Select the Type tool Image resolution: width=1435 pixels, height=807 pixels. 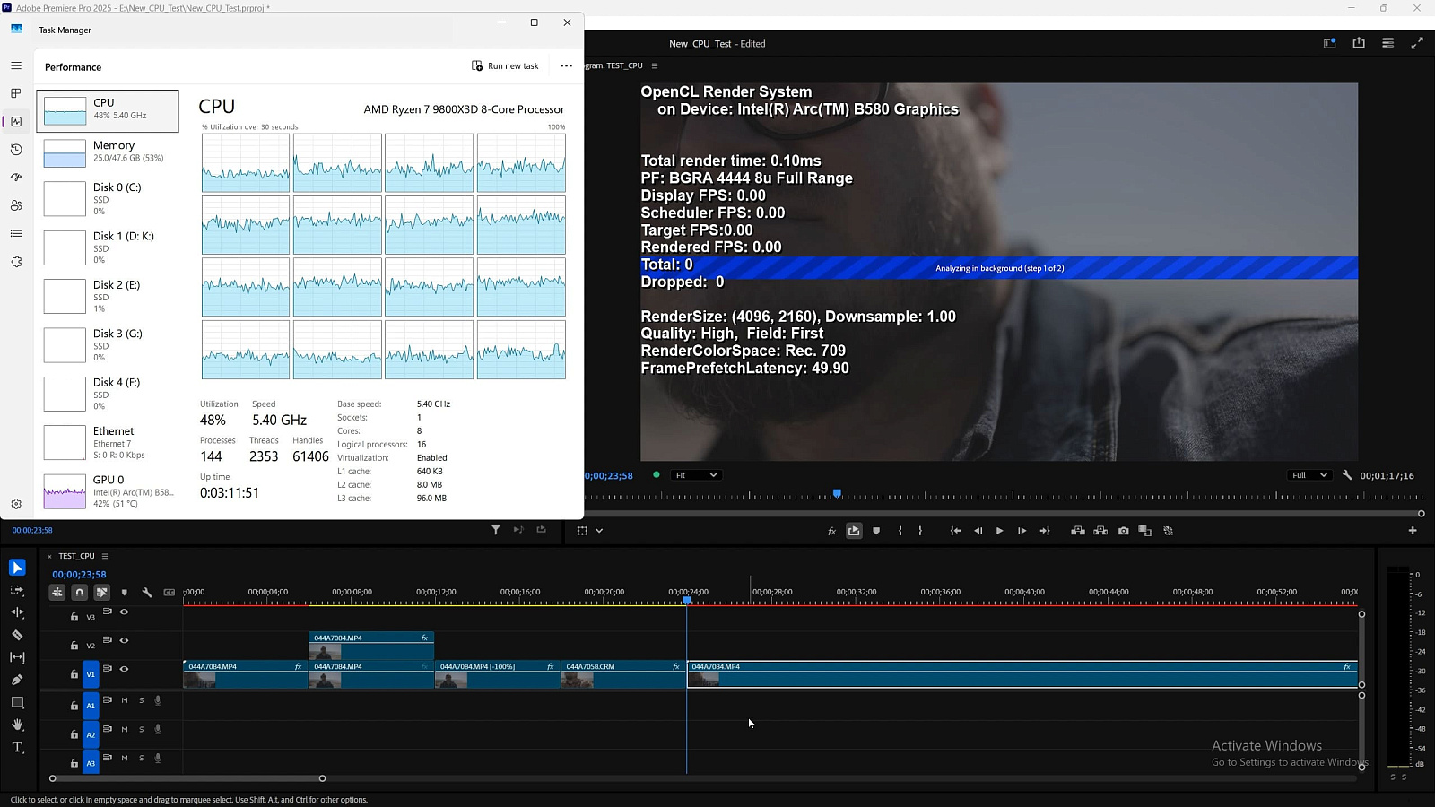pyautogui.click(x=17, y=747)
